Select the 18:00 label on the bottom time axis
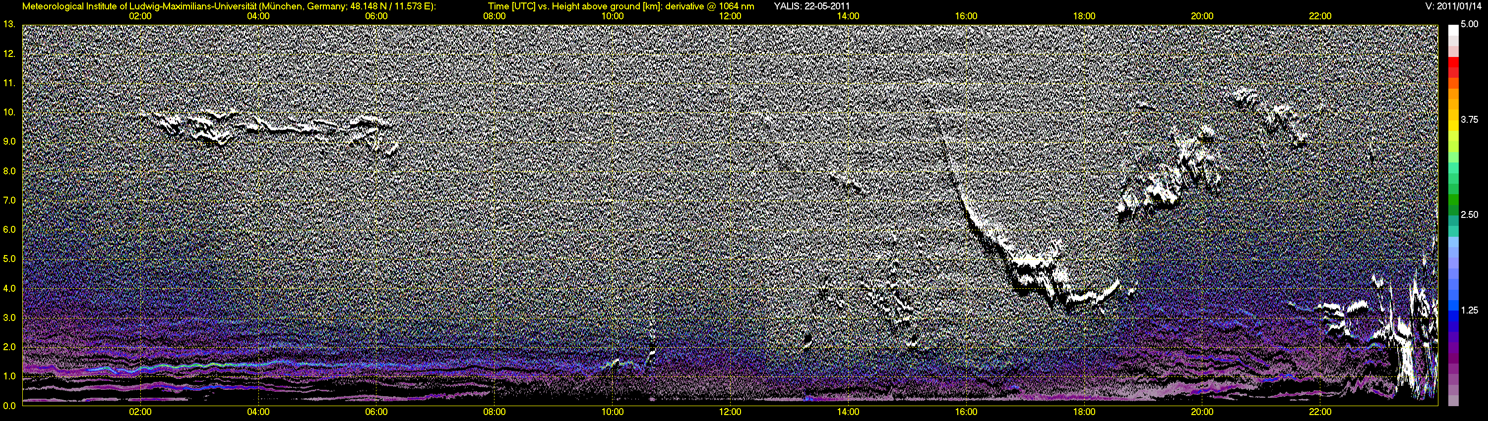Image resolution: width=1488 pixels, height=421 pixels. [1084, 412]
